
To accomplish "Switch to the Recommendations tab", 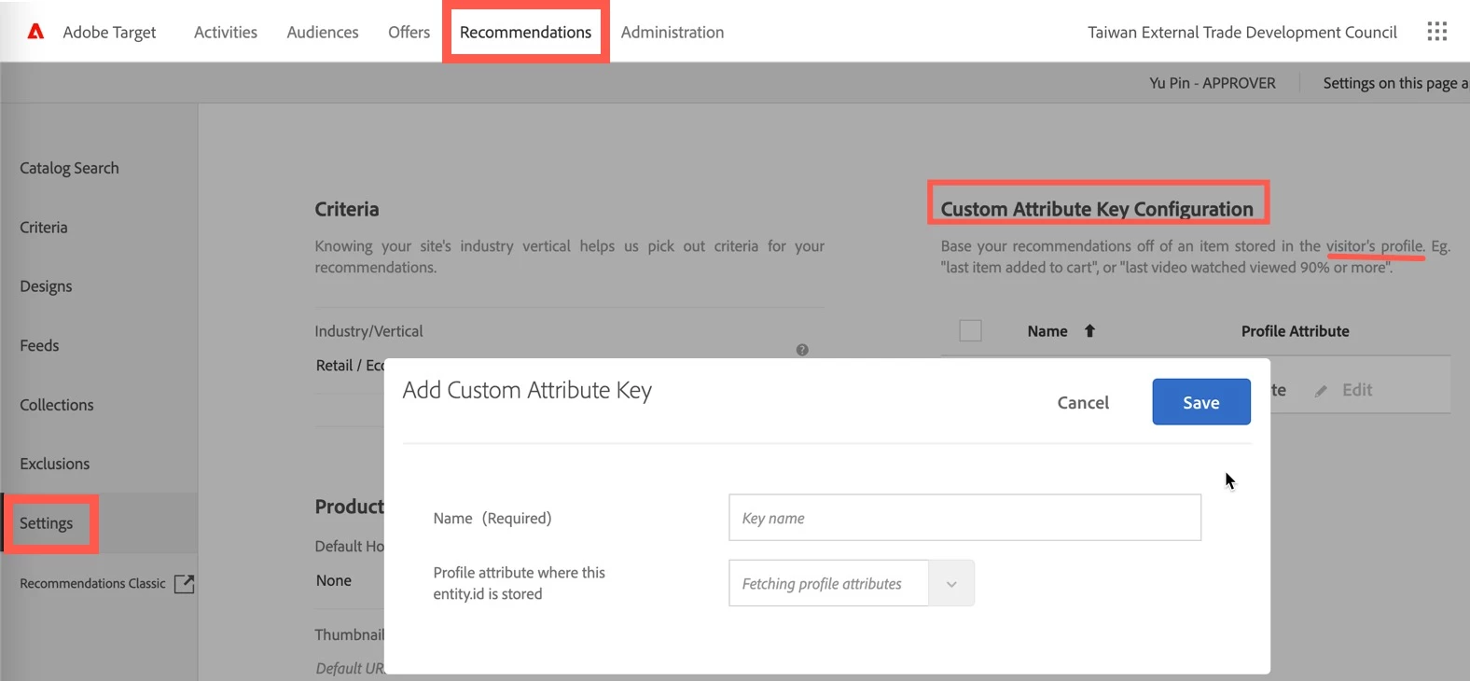I will click(526, 32).
